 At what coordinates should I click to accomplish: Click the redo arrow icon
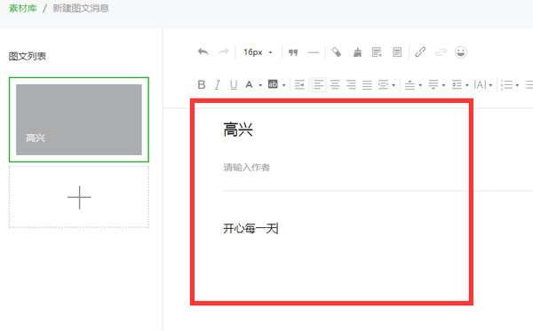tap(224, 52)
